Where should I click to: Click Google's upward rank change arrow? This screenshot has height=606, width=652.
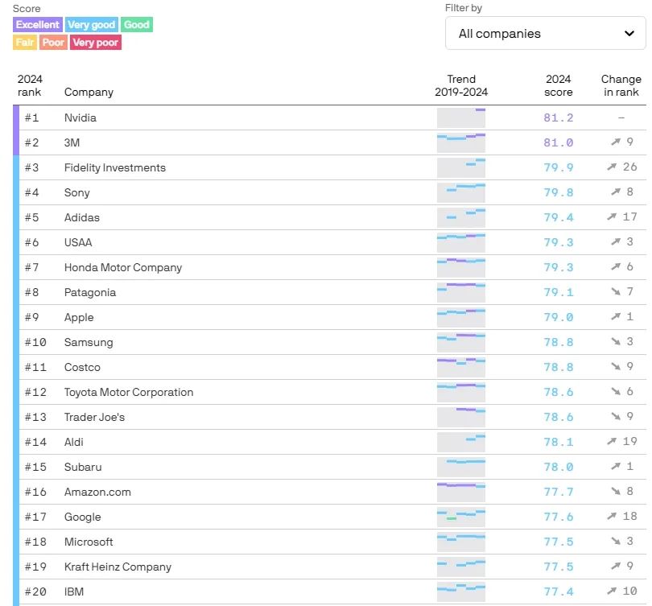[611, 516]
